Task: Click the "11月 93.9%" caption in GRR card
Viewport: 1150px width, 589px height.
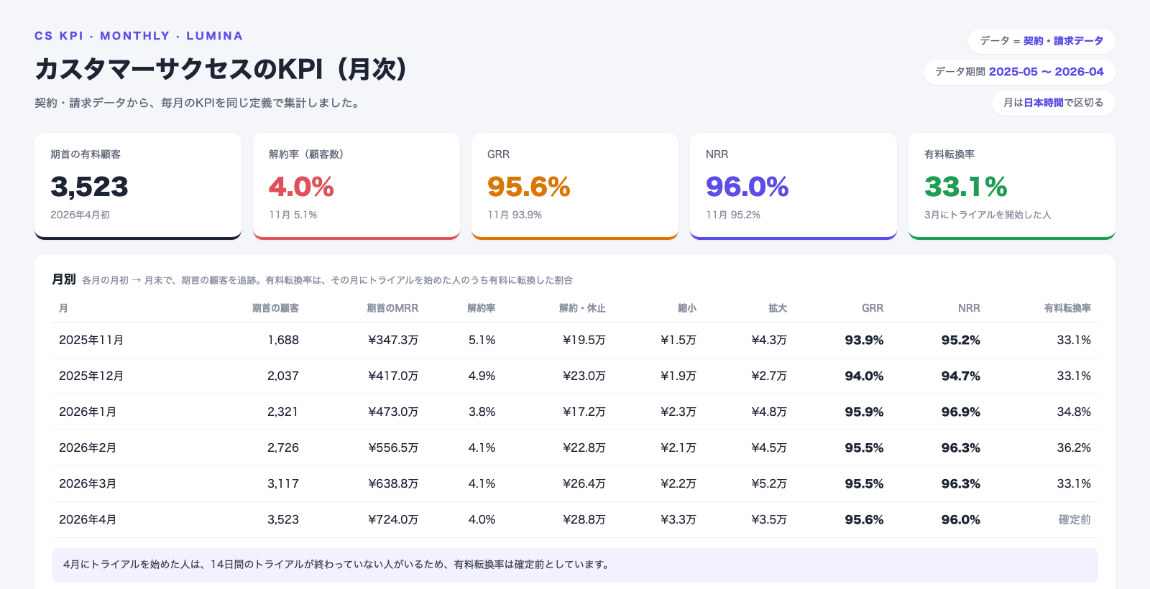Action: pyautogui.click(x=515, y=215)
